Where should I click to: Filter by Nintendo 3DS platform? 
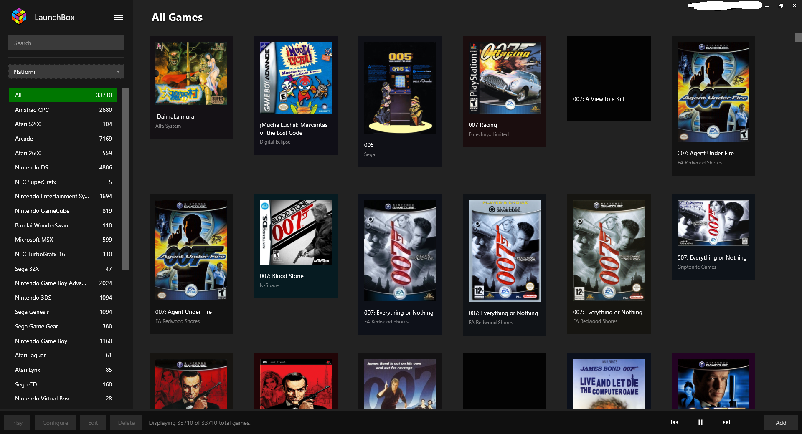point(63,298)
